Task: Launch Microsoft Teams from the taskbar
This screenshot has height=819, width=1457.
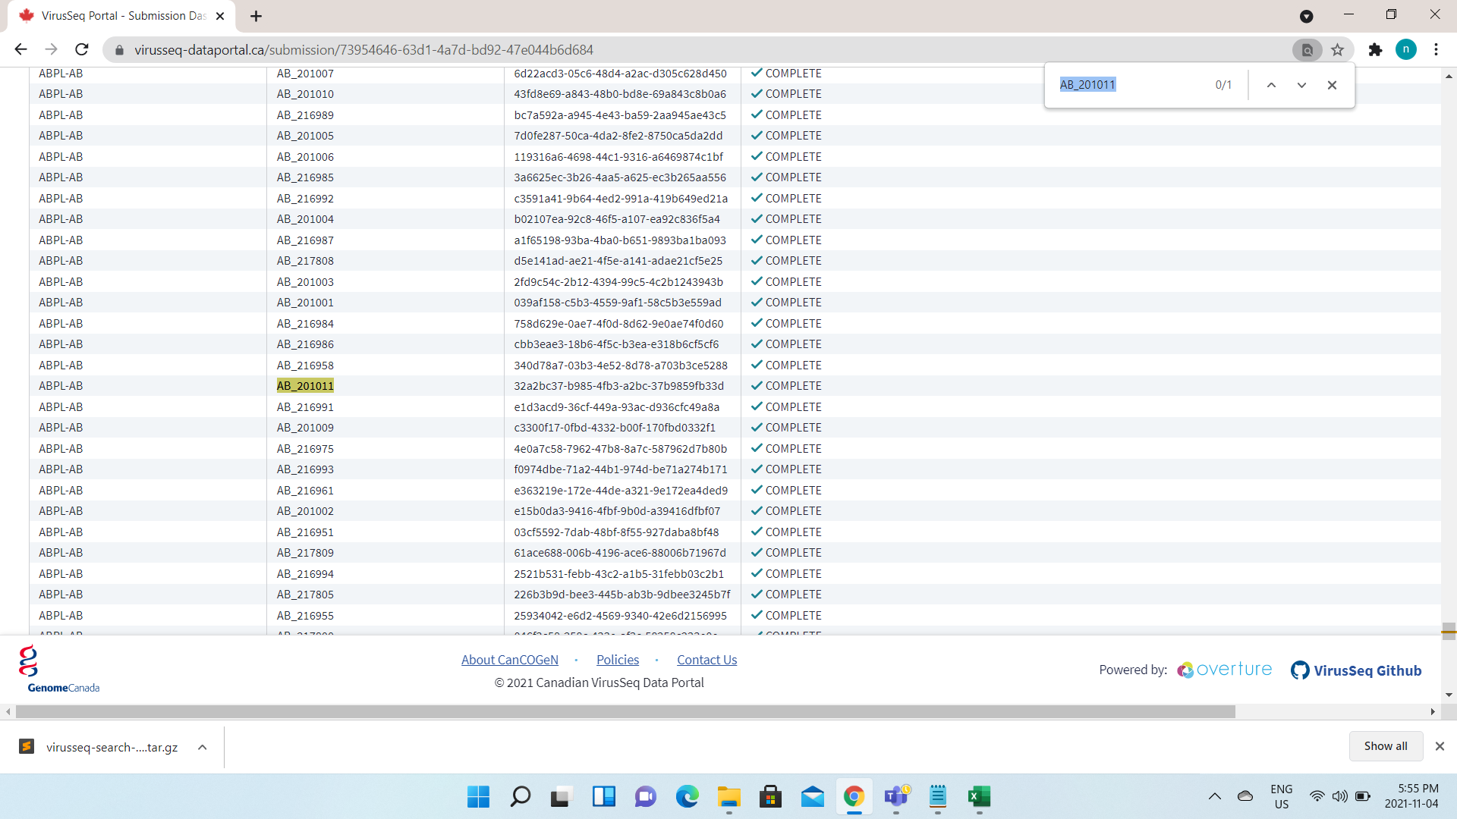Action: pos(896,797)
